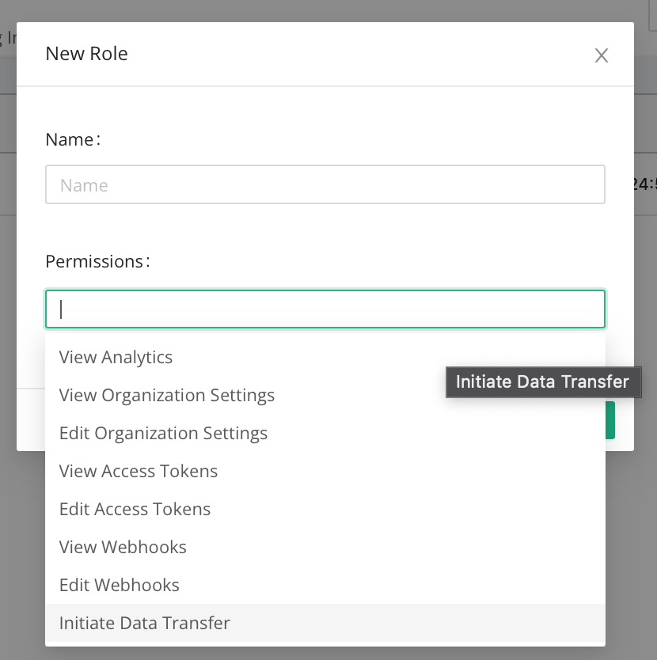Add Edit Access Tokens permission
Screen dimensions: 657x660
pos(135,510)
